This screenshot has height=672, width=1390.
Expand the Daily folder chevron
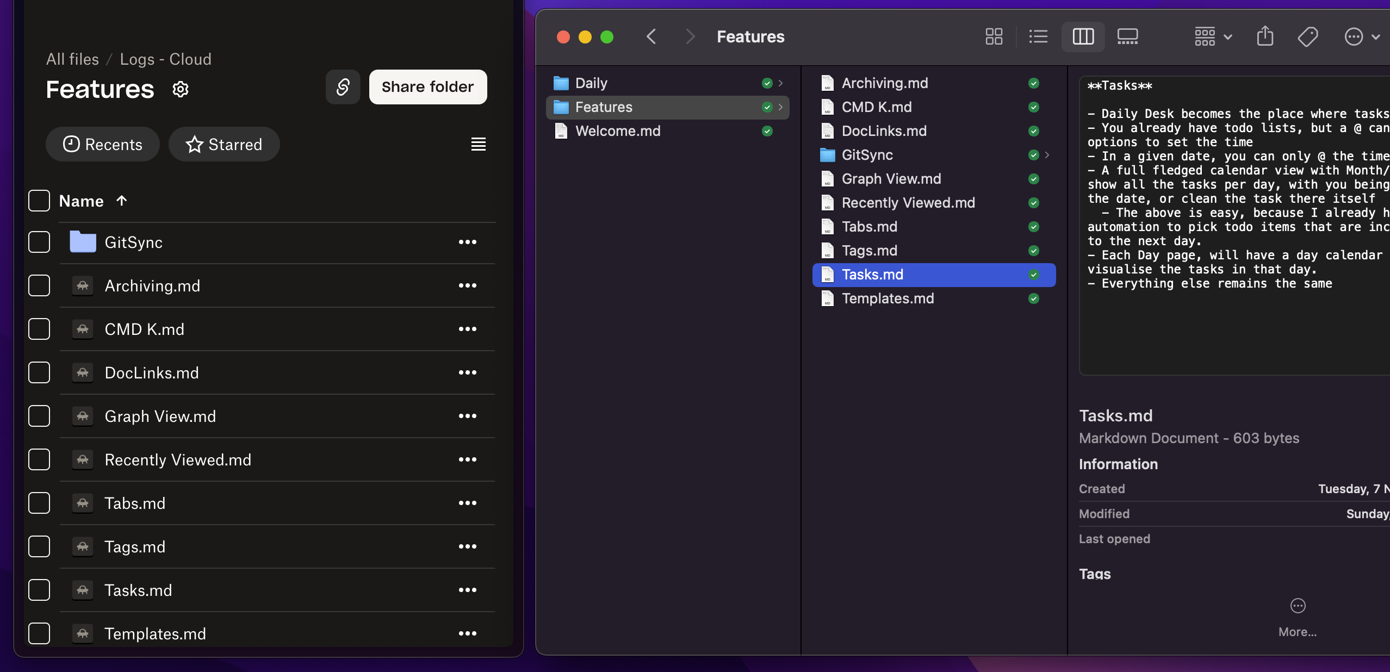[780, 83]
